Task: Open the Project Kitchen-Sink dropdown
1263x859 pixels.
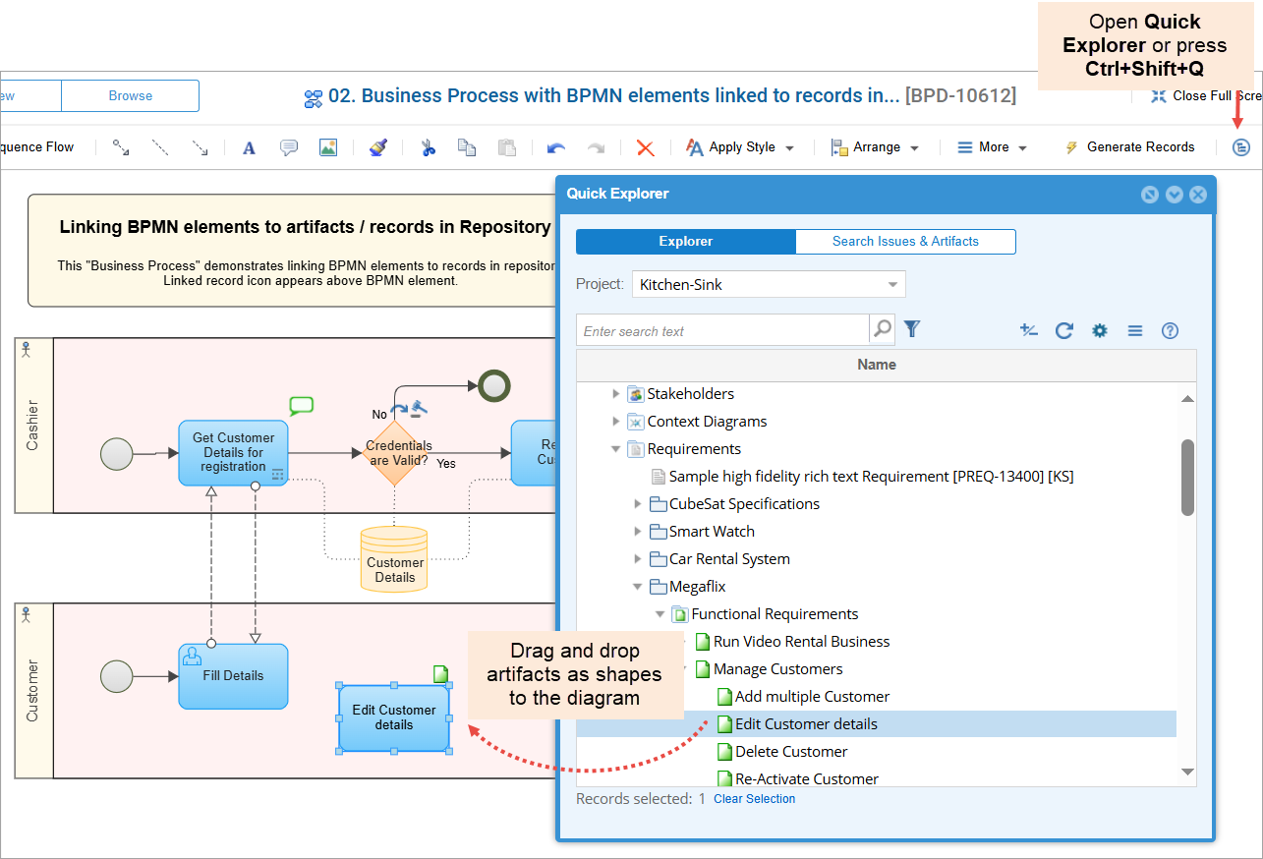Action: pyautogui.click(x=769, y=285)
